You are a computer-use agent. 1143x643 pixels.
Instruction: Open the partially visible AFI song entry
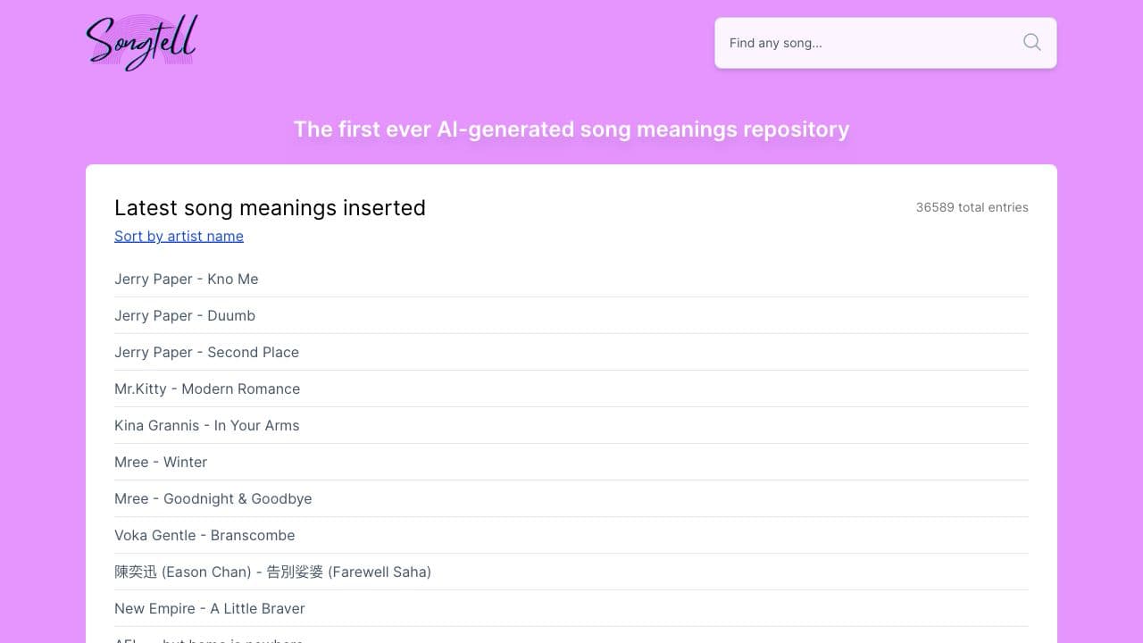[208, 639]
